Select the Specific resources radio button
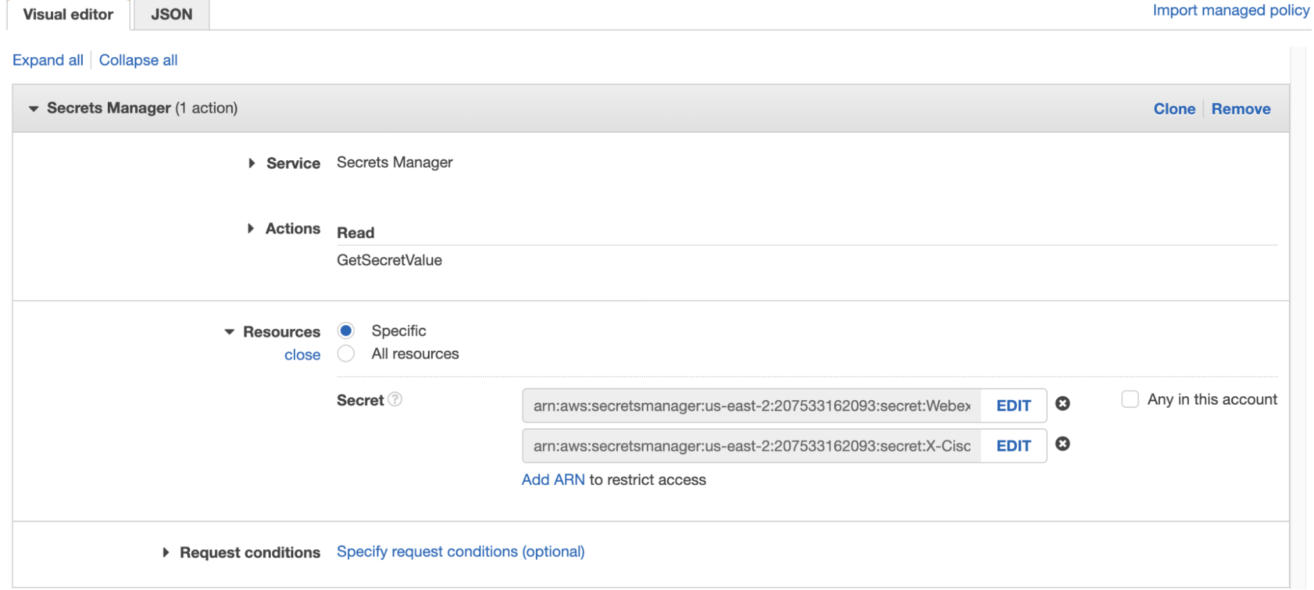 pyautogui.click(x=346, y=330)
